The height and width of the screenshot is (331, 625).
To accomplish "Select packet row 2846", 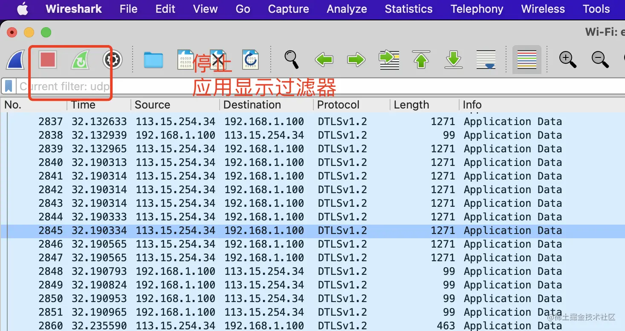I will coord(312,244).
